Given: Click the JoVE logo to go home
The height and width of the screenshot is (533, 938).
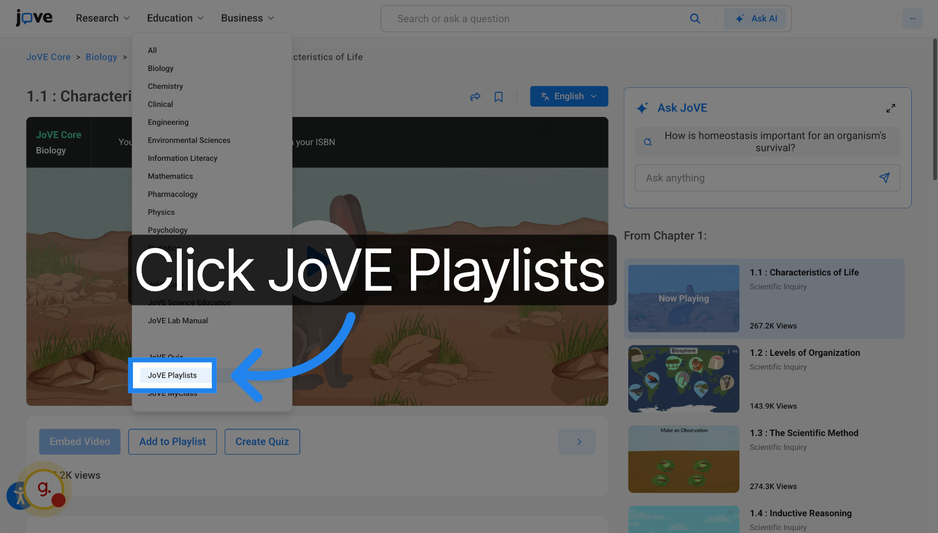Looking at the screenshot, I should (34, 17).
